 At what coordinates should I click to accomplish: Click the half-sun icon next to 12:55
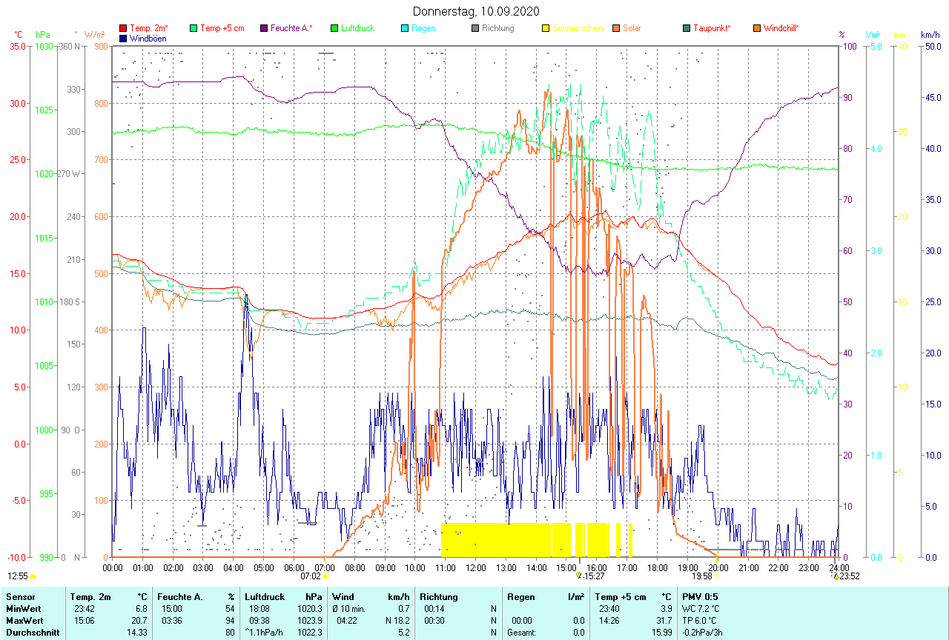point(33,576)
